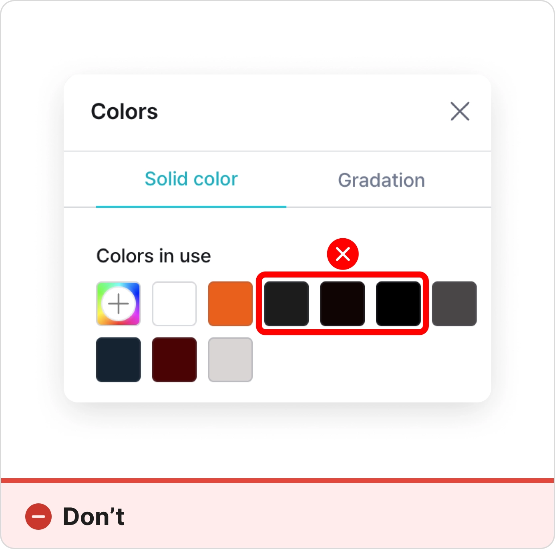Choose the charcoal swatch inside red outline
Viewport: 555px width, 549px height.
click(x=286, y=304)
